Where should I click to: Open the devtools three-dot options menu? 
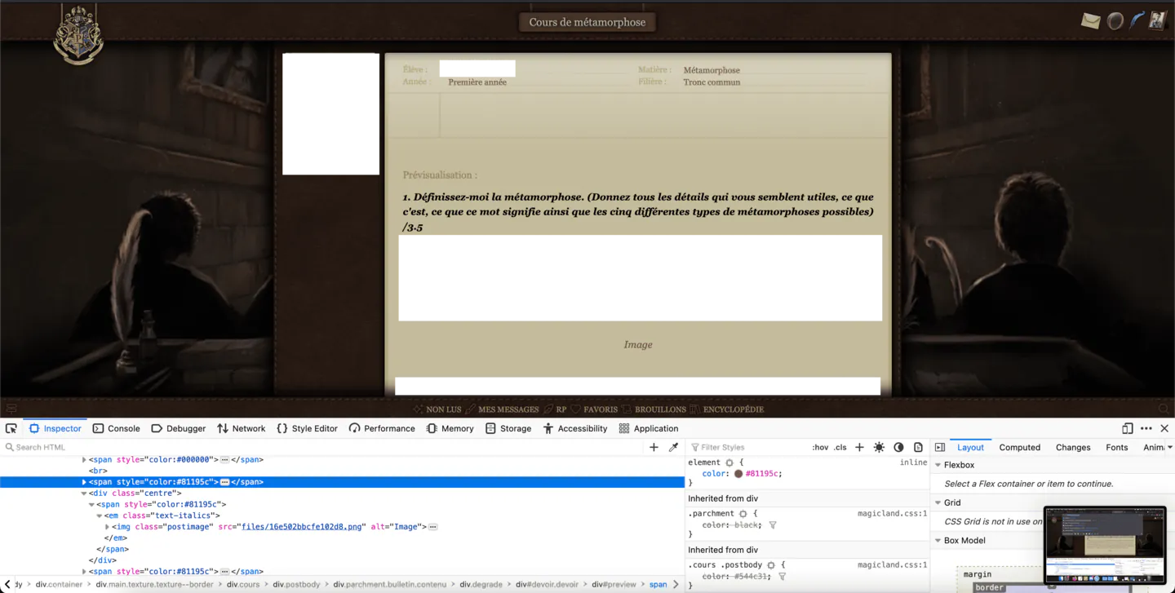tap(1146, 428)
